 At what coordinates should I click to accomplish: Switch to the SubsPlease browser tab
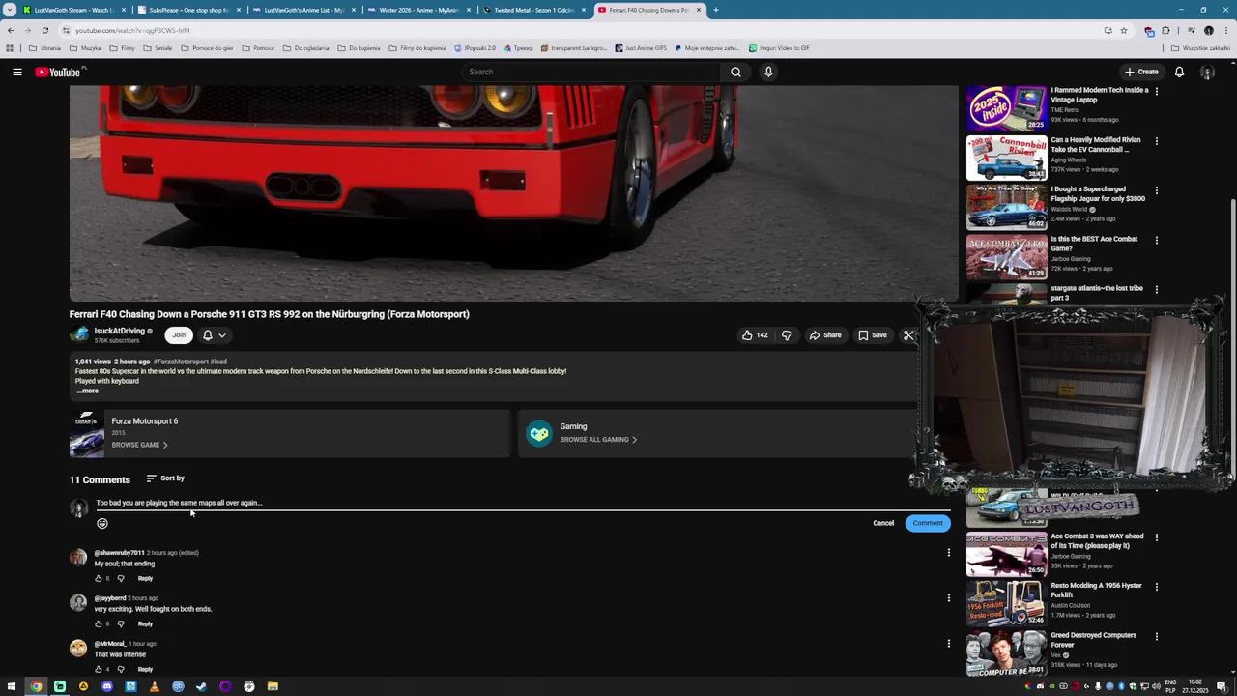click(x=188, y=10)
